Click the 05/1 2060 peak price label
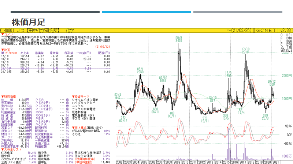Image resolution: width=293 pixels, height=164 pixels. pyautogui.click(x=140, y=71)
